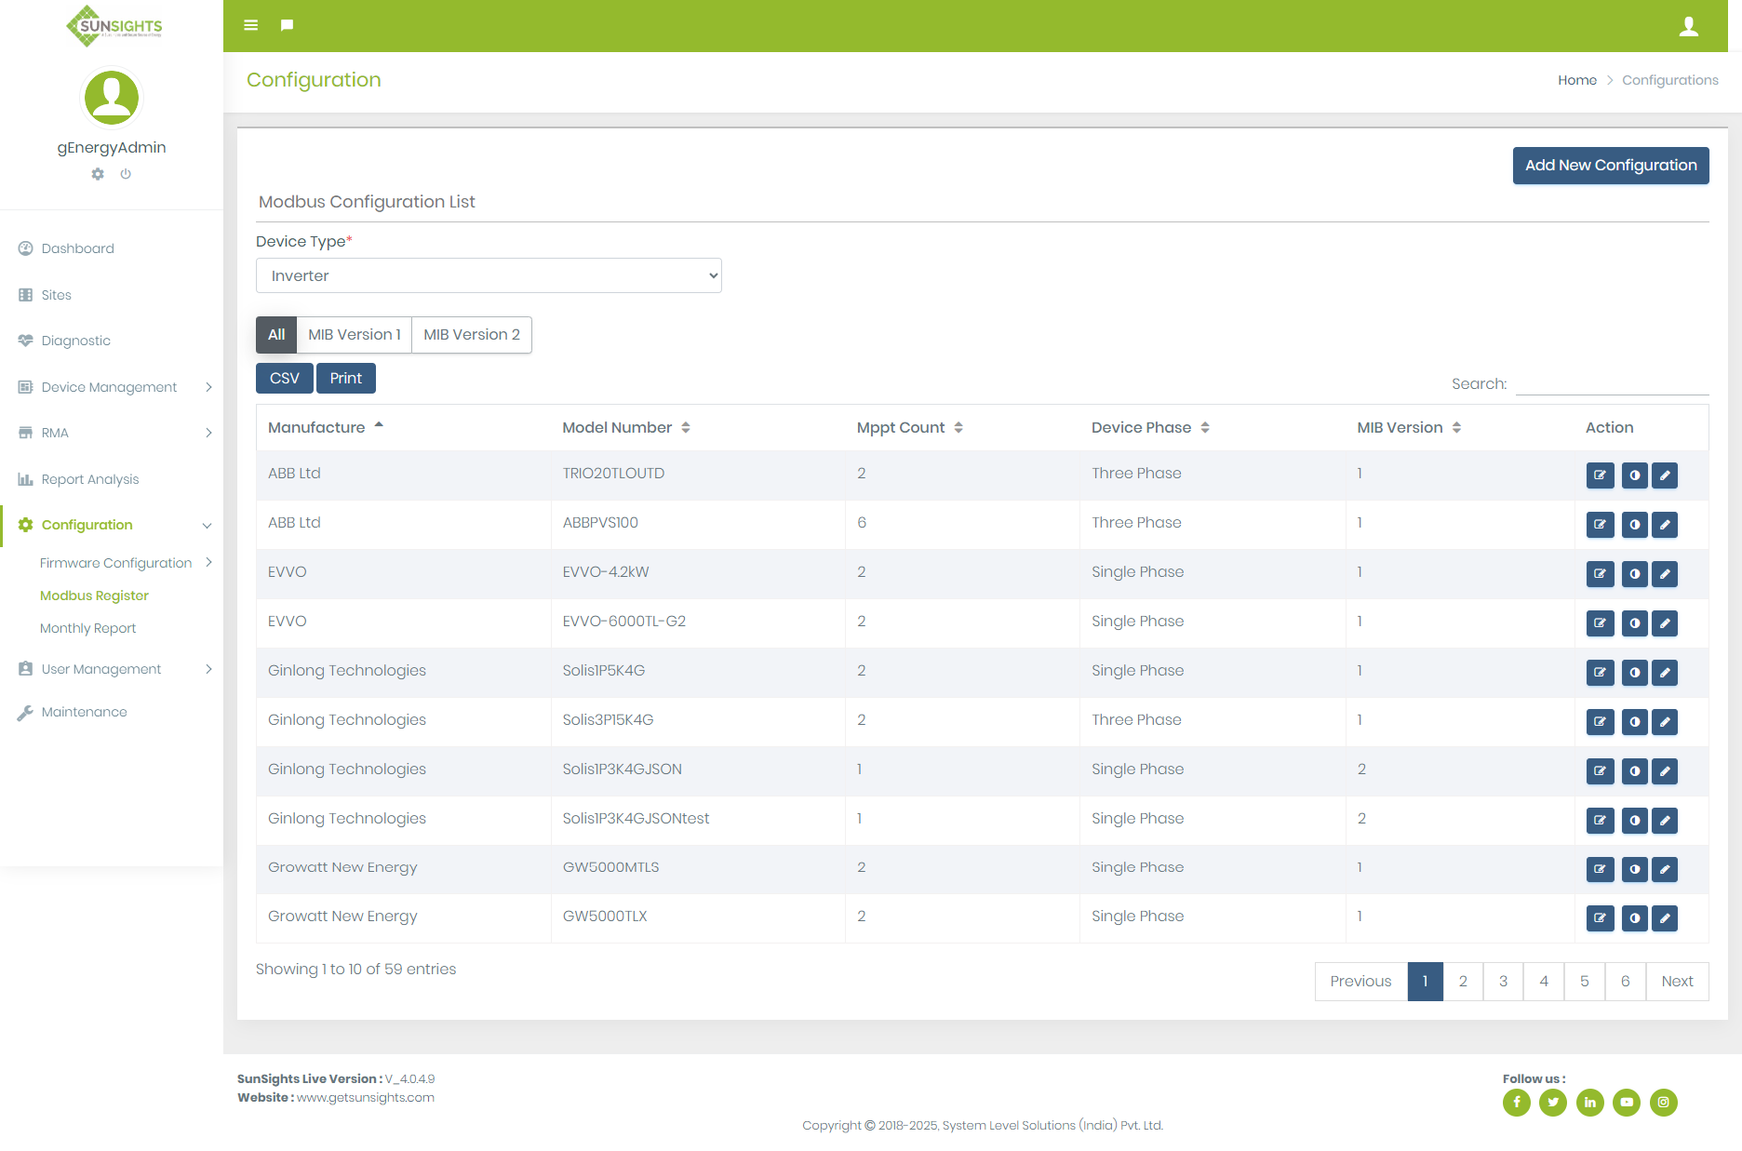Select Firmware Configuration from the sidebar
1742x1151 pixels.
click(x=115, y=562)
